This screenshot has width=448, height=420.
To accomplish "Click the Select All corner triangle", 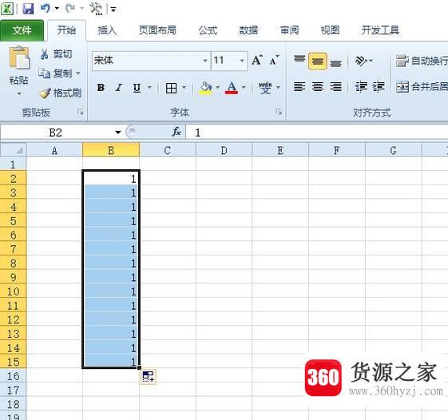I will pyautogui.click(x=14, y=149).
